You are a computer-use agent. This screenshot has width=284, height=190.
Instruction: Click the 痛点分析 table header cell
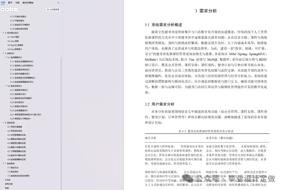tap(150, 138)
